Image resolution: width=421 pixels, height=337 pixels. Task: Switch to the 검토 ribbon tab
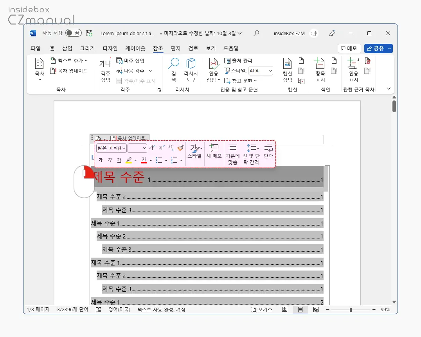click(x=193, y=48)
